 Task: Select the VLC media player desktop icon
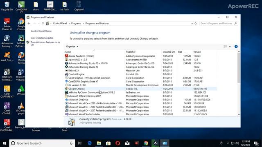tap(21, 109)
